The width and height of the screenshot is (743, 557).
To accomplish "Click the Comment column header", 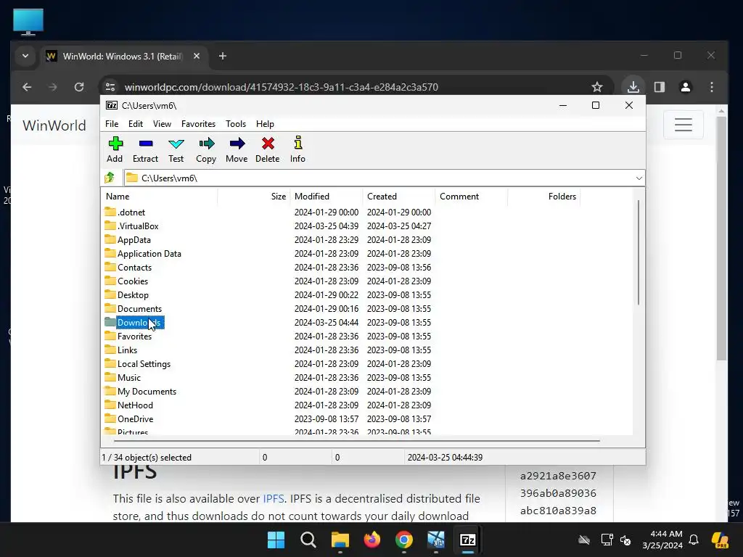I will pyautogui.click(x=472, y=196).
